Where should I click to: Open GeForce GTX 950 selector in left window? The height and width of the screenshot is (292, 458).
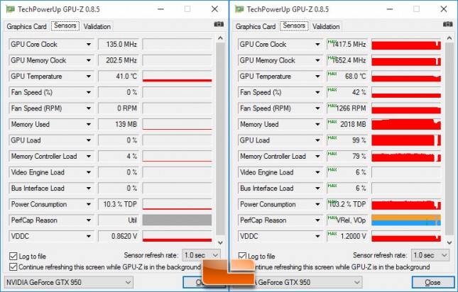(69, 282)
